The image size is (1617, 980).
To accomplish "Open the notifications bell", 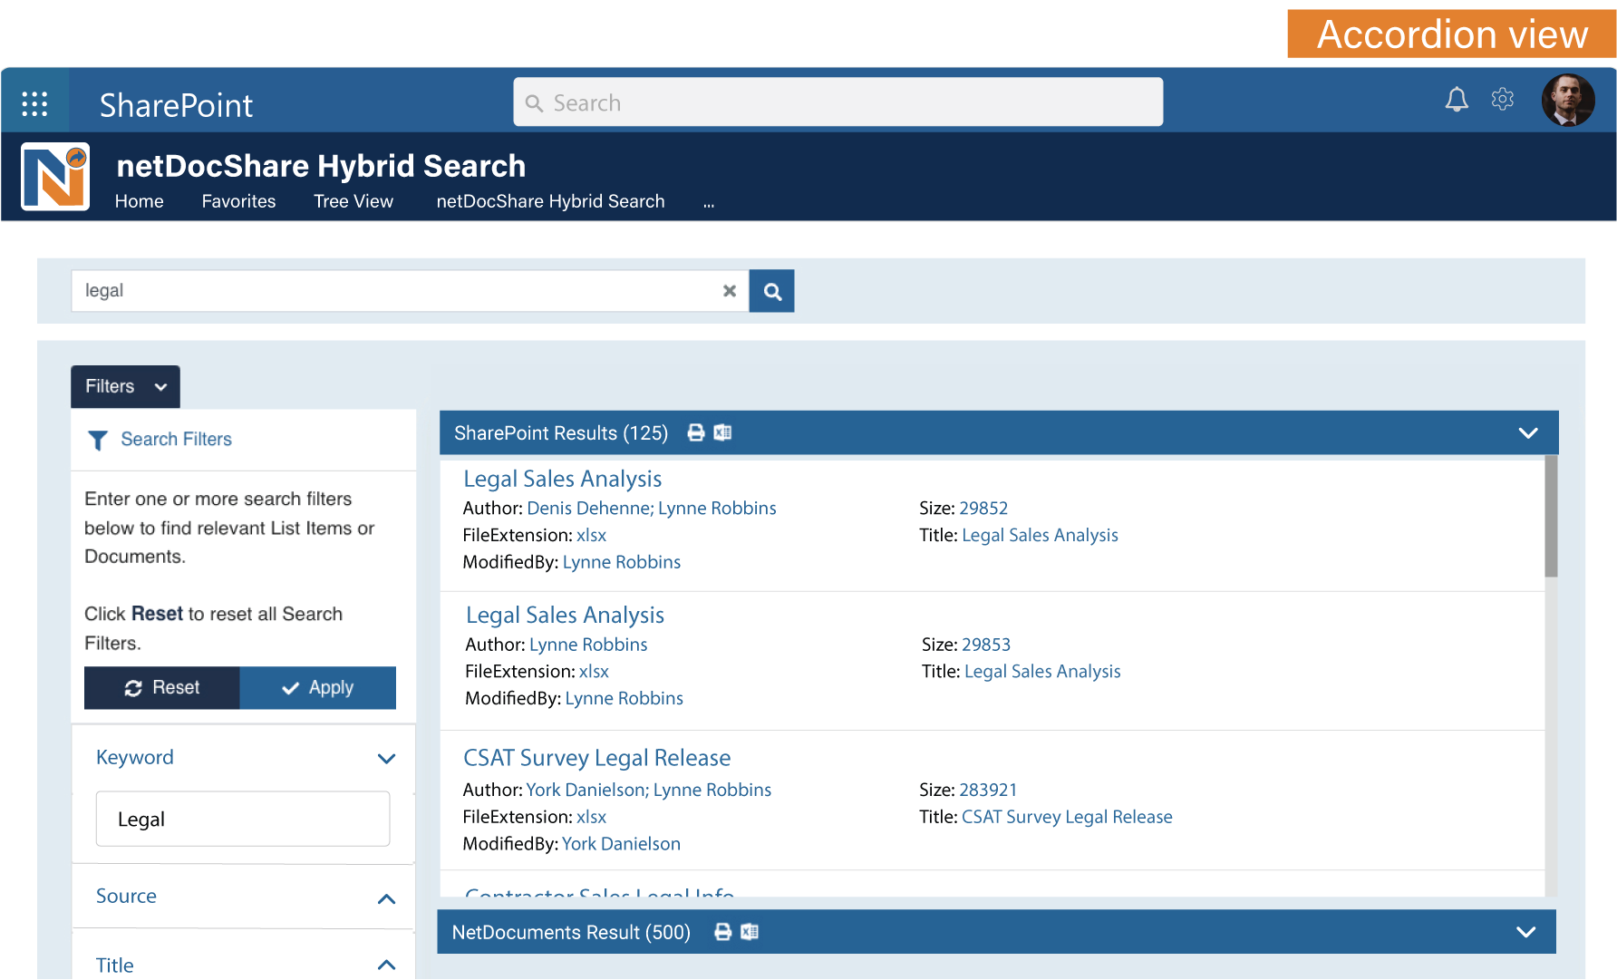I will click(x=1457, y=100).
